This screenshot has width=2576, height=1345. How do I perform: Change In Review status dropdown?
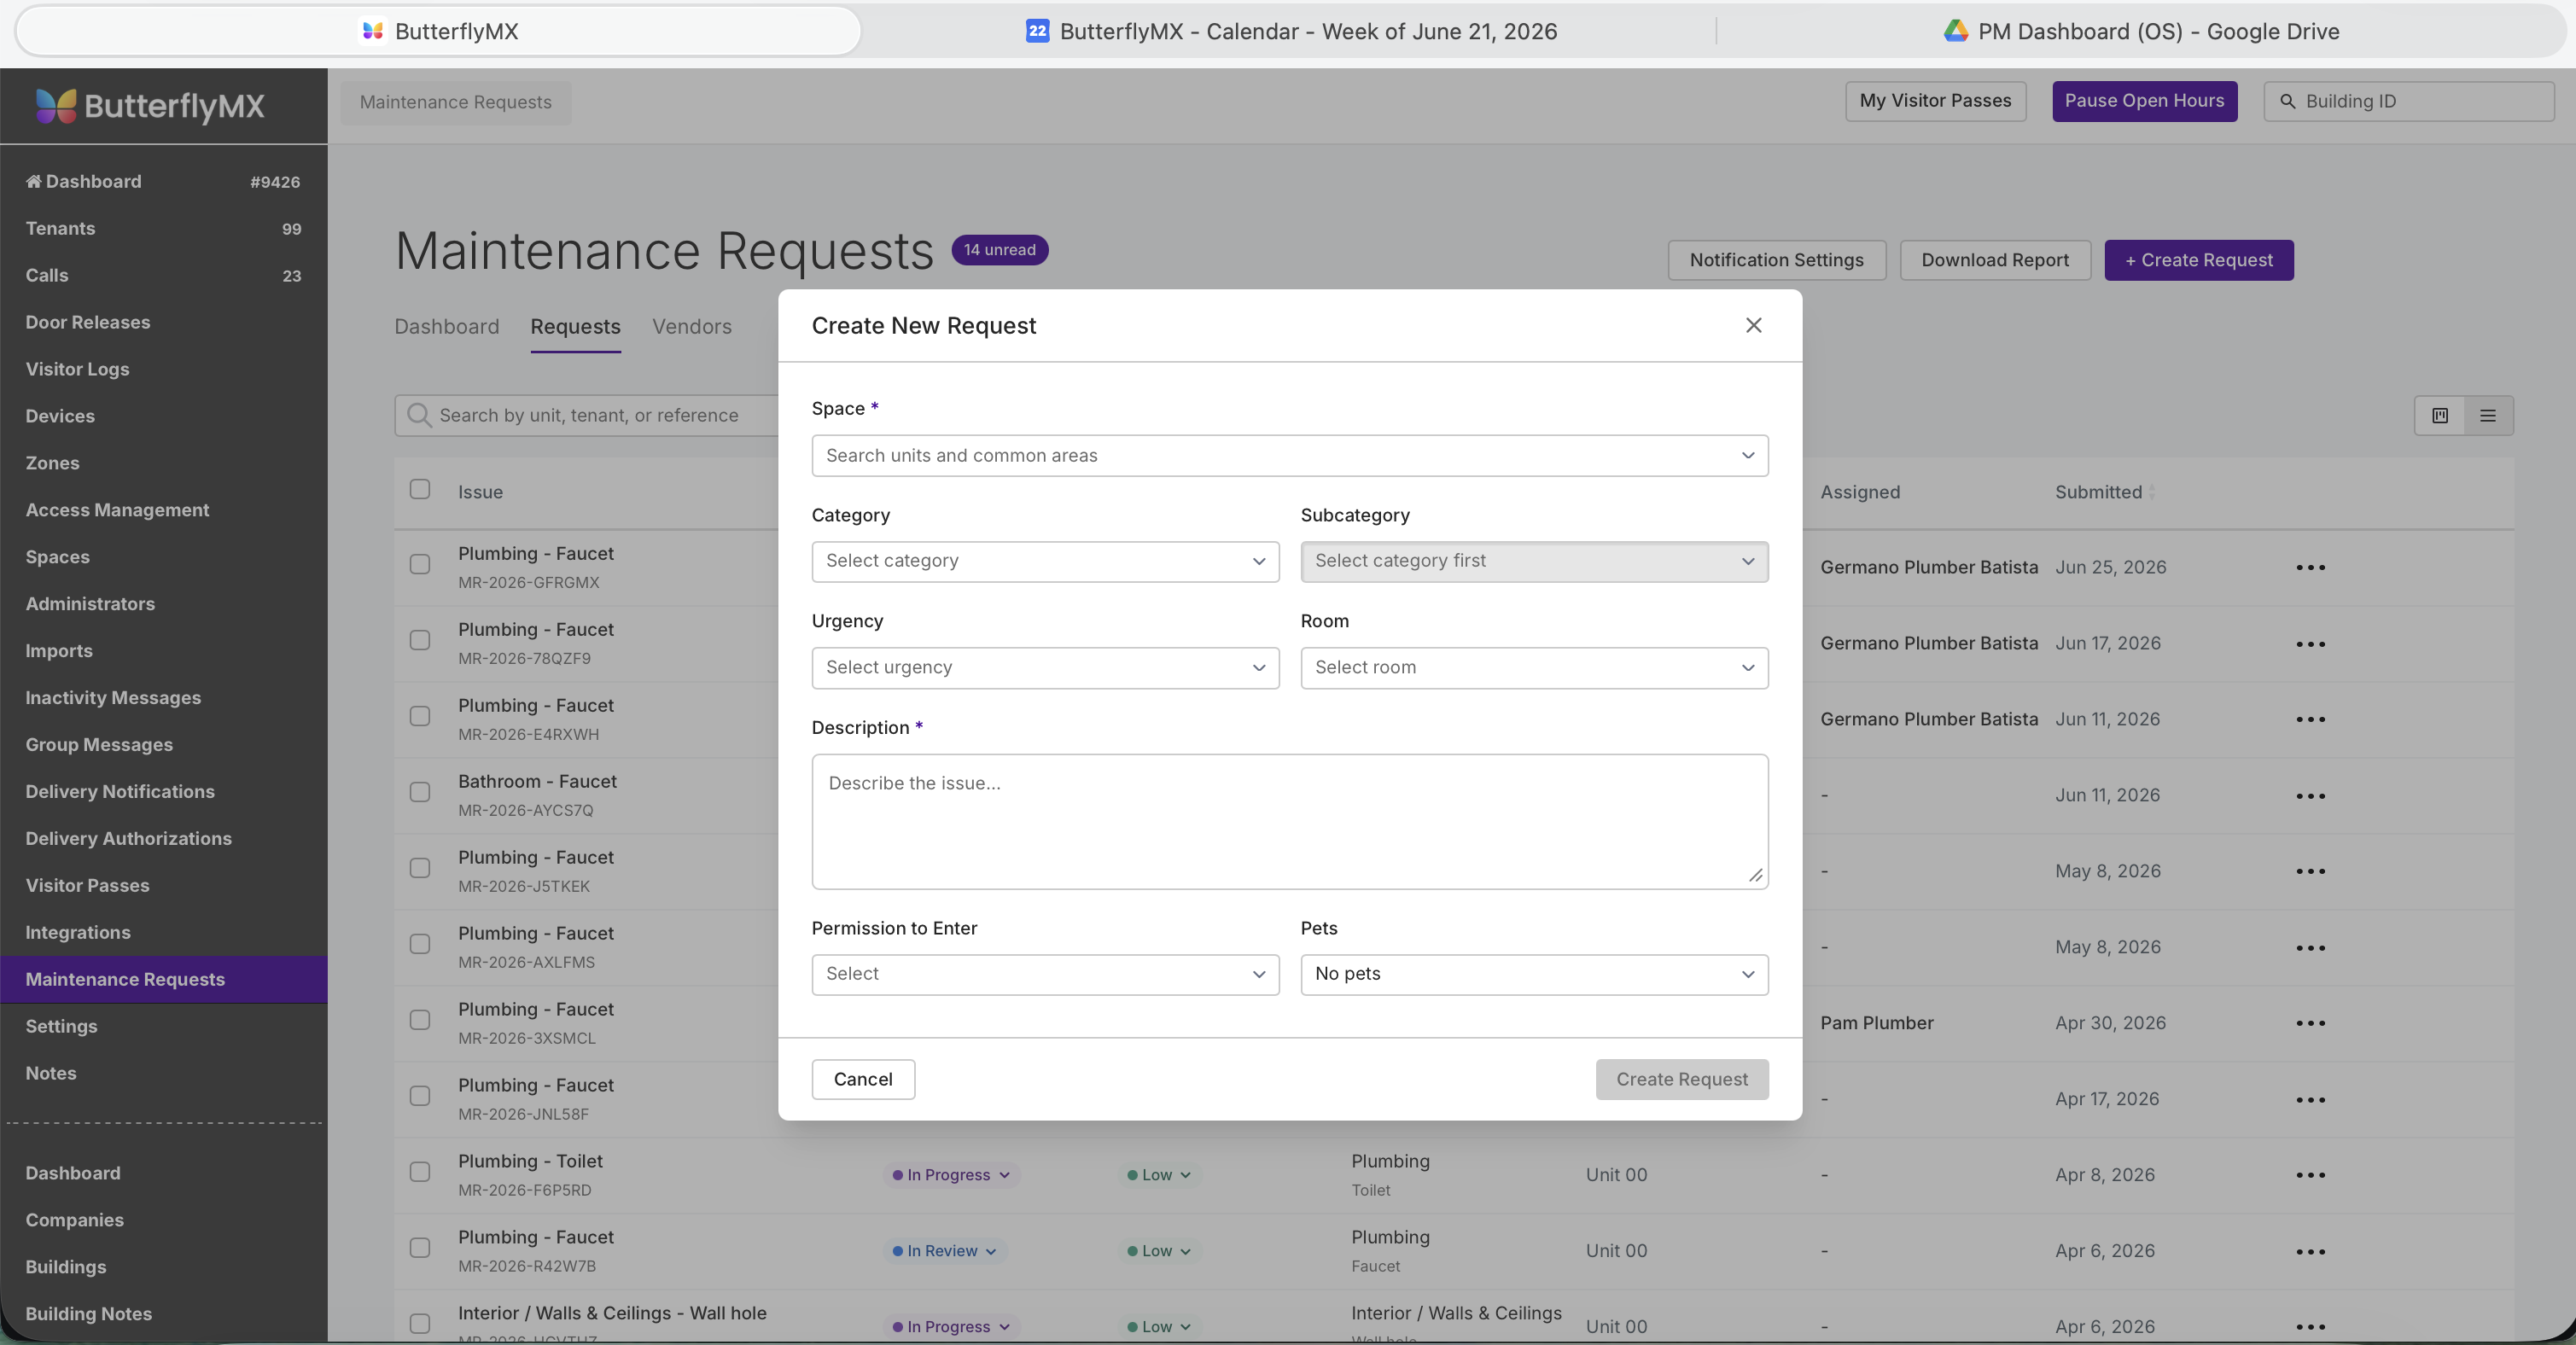944,1251
